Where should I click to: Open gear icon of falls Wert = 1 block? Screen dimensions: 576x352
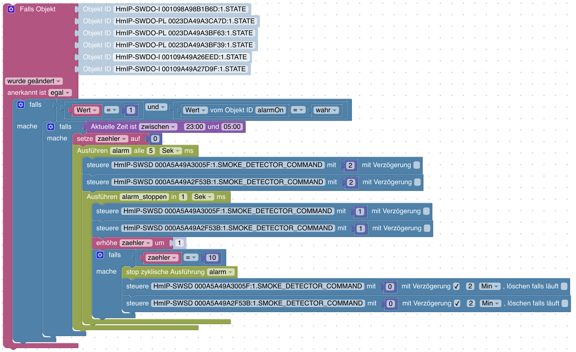pyautogui.click(x=21, y=104)
